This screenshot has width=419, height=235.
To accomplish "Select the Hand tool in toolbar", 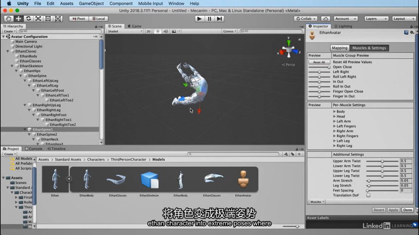I will click(x=9, y=19).
